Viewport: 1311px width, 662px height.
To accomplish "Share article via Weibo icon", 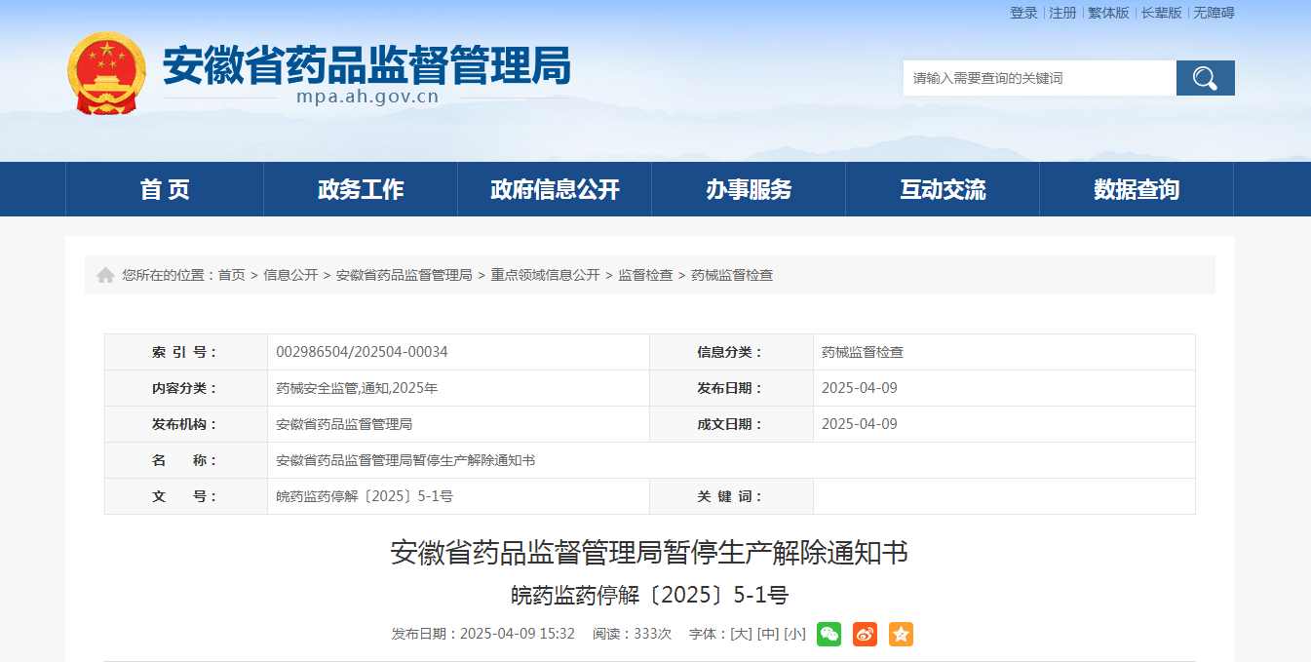I will tap(865, 634).
